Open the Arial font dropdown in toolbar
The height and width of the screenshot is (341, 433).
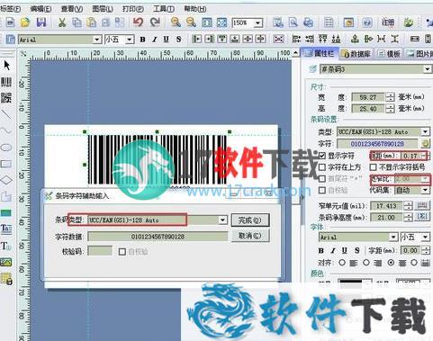click(x=96, y=40)
